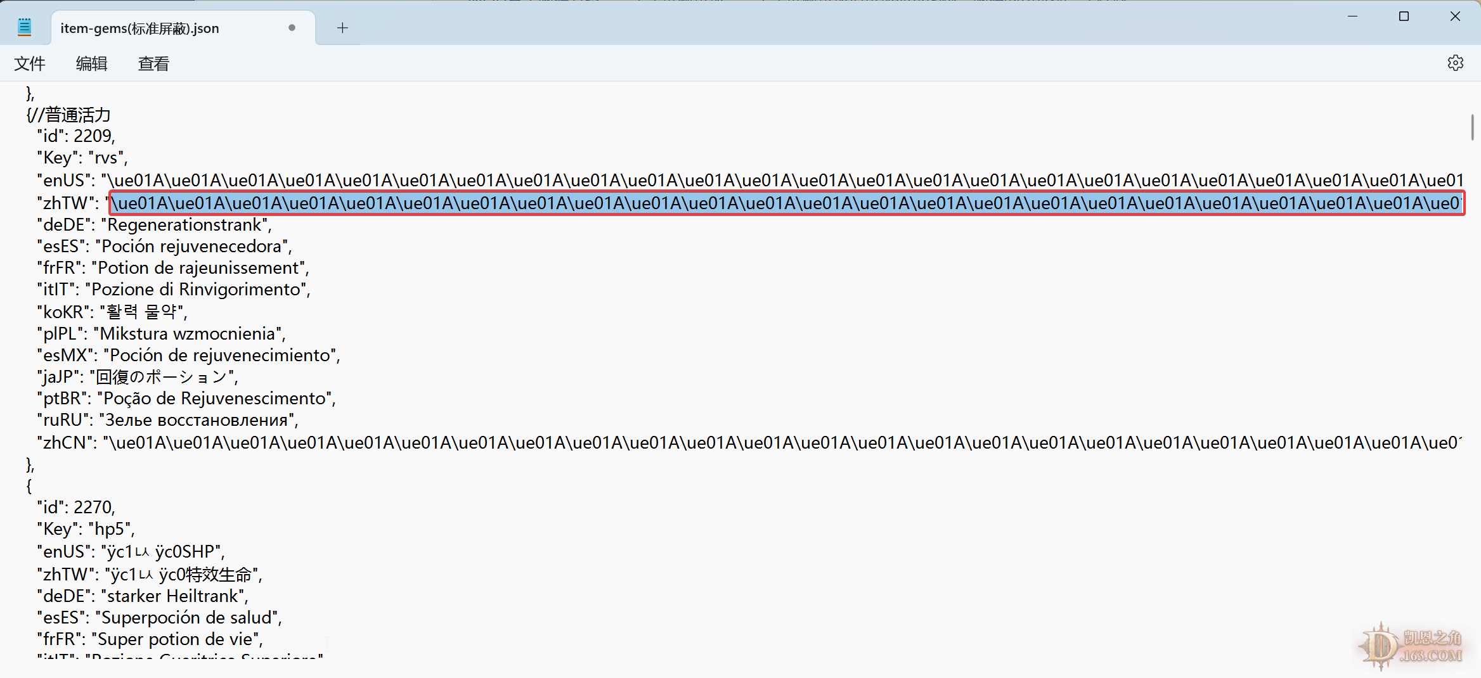The height and width of the screenshot is (678, 1481).
Task: Click the esMX Poción de rejuvenecimiento line
Action: click(189, 355)
